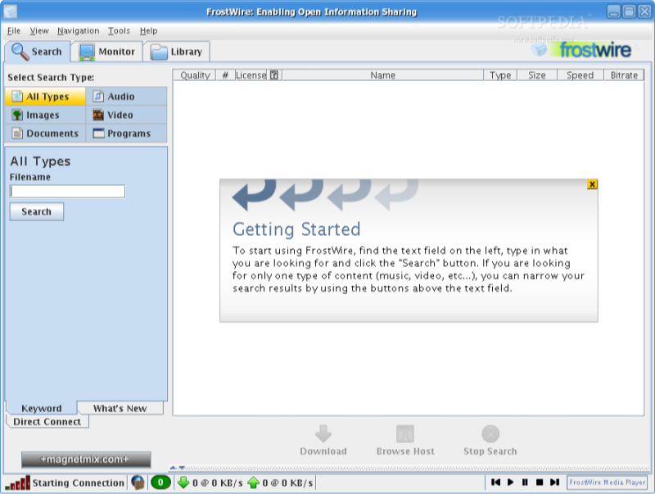Click the +magnetmix.com+ button
The height and width of the screenshot is (494, 655).
[86, 460]
